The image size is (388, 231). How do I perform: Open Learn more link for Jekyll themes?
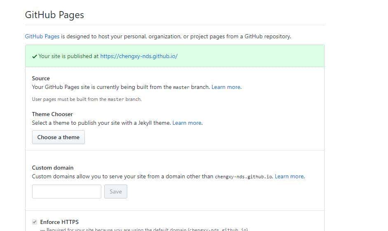coord(187,123)
